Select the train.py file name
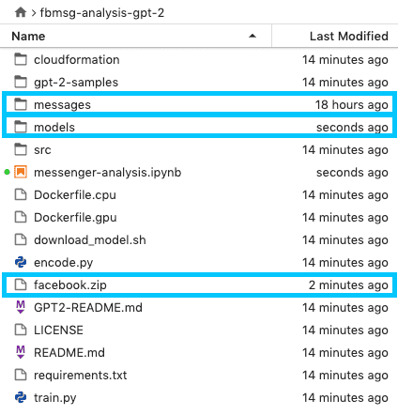 point(55,398)
